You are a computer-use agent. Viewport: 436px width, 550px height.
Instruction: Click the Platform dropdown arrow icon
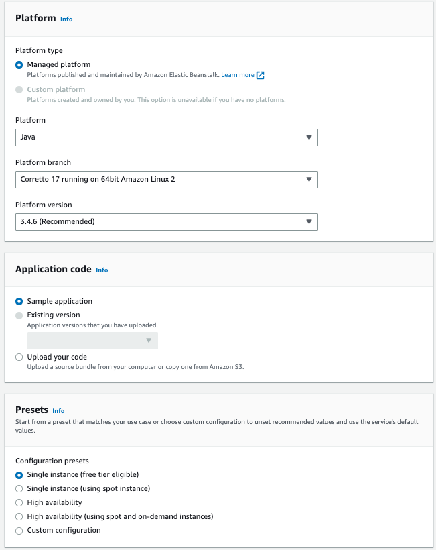[309, 137]
